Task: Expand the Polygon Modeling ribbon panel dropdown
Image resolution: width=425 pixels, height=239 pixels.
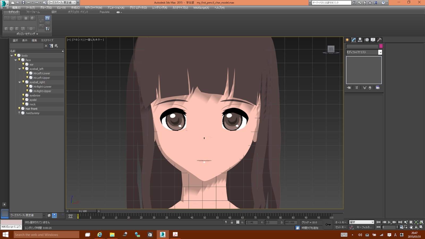Action: [x=27, y=34]
